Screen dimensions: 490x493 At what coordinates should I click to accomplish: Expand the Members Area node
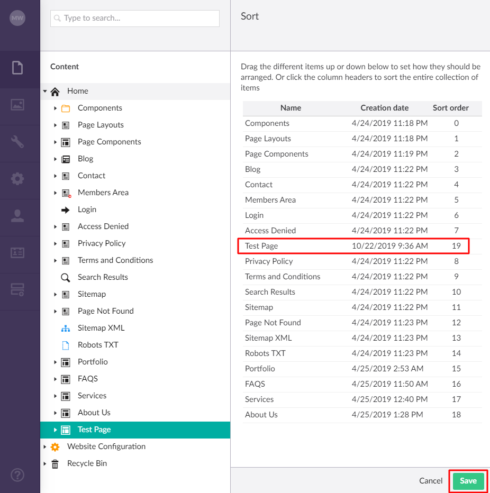point(56,193)
